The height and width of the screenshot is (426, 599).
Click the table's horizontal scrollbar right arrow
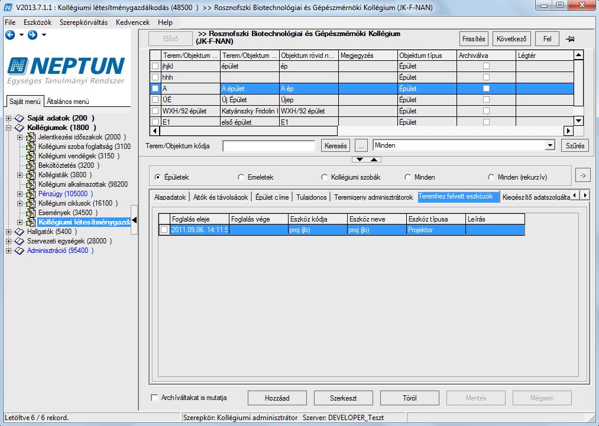(568, 131)
